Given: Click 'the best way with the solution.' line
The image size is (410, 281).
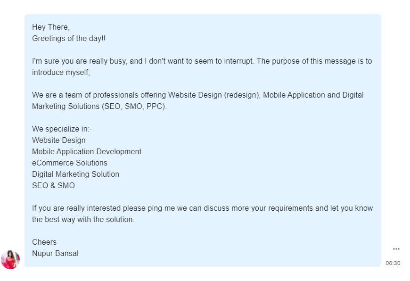Looking at the screenshot, I should point(83,220).
